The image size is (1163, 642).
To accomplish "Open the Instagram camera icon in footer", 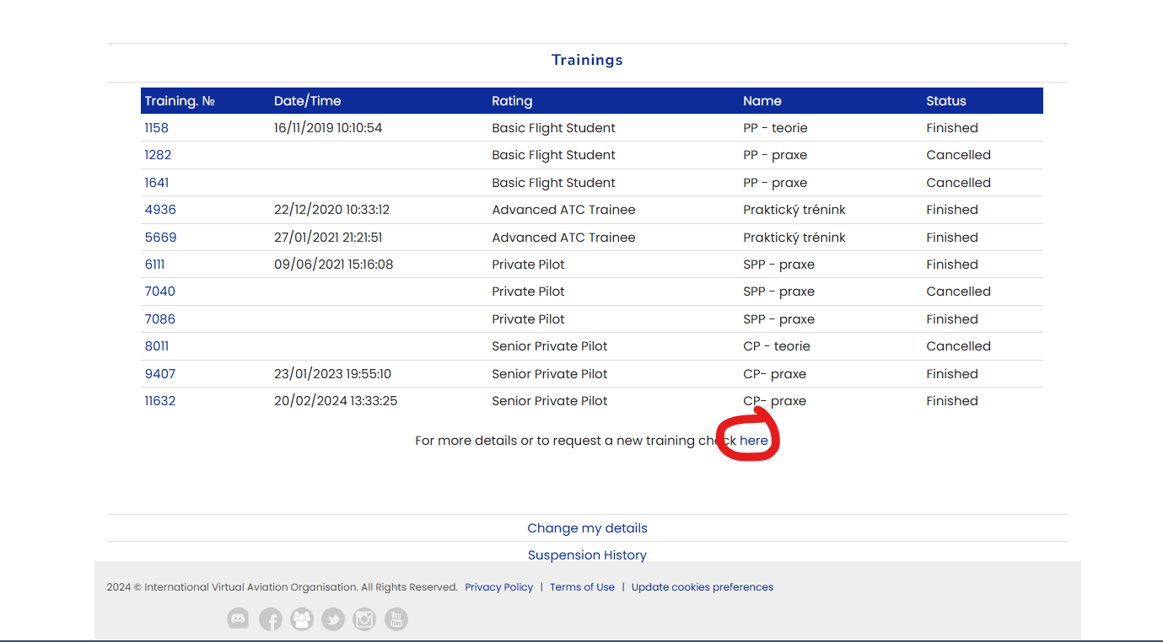I will coord(364,619).
